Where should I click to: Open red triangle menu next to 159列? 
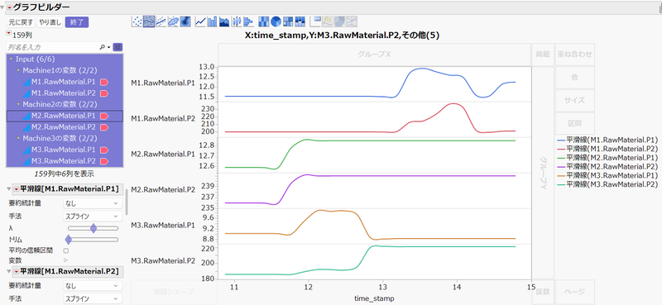pyautogui.click(x=8, y=34)
